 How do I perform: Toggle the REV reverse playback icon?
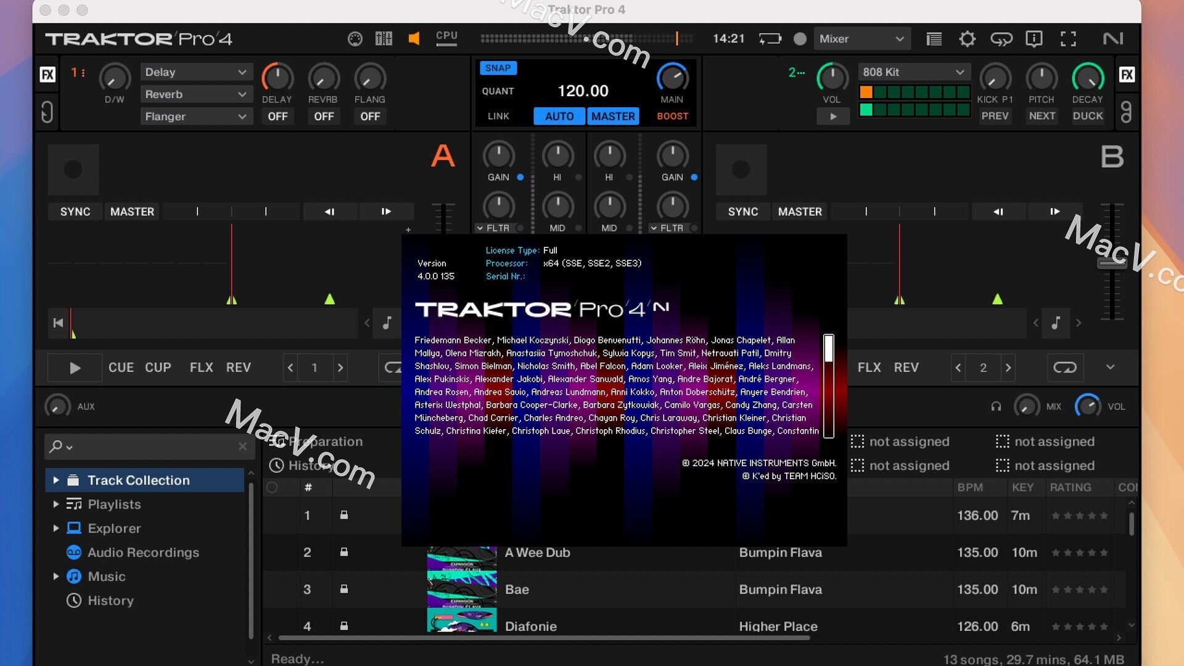point(239,367)
